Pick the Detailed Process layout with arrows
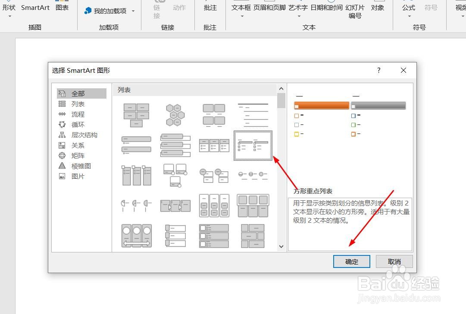 pyautogui.click(x=175, y=205)
